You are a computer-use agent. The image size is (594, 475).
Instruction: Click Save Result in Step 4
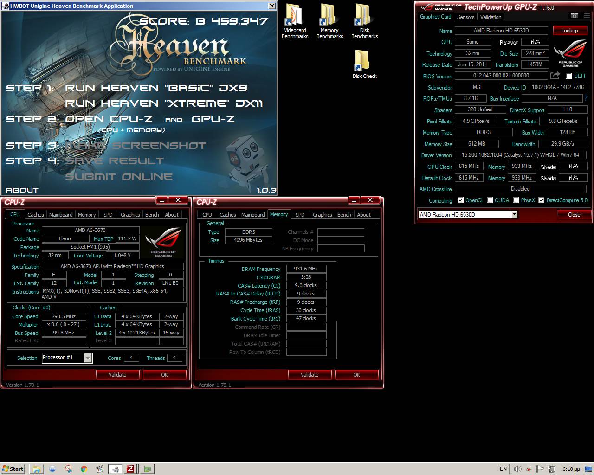tap(114, 161)
